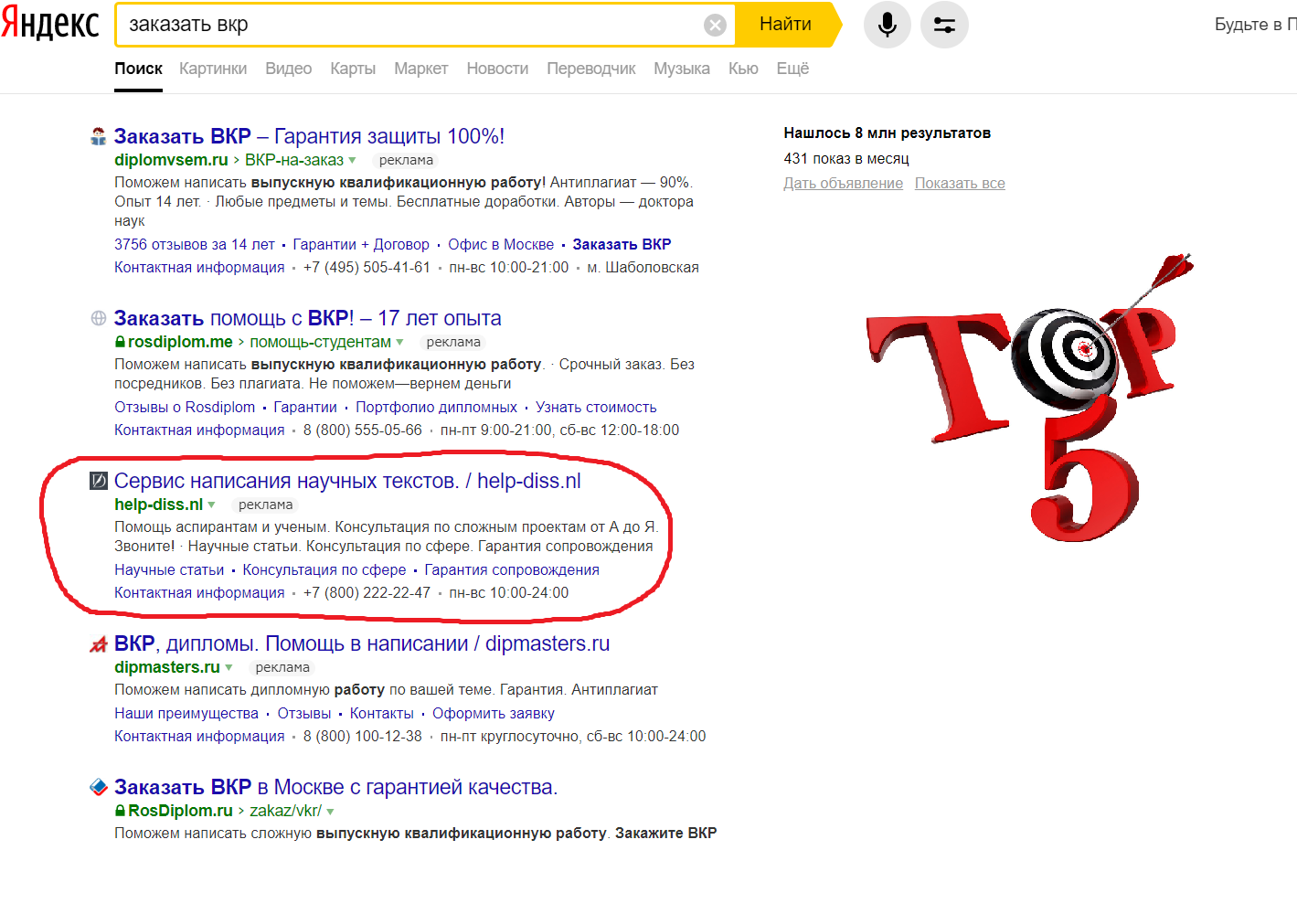Select the Поиск tab

(138, 69)
